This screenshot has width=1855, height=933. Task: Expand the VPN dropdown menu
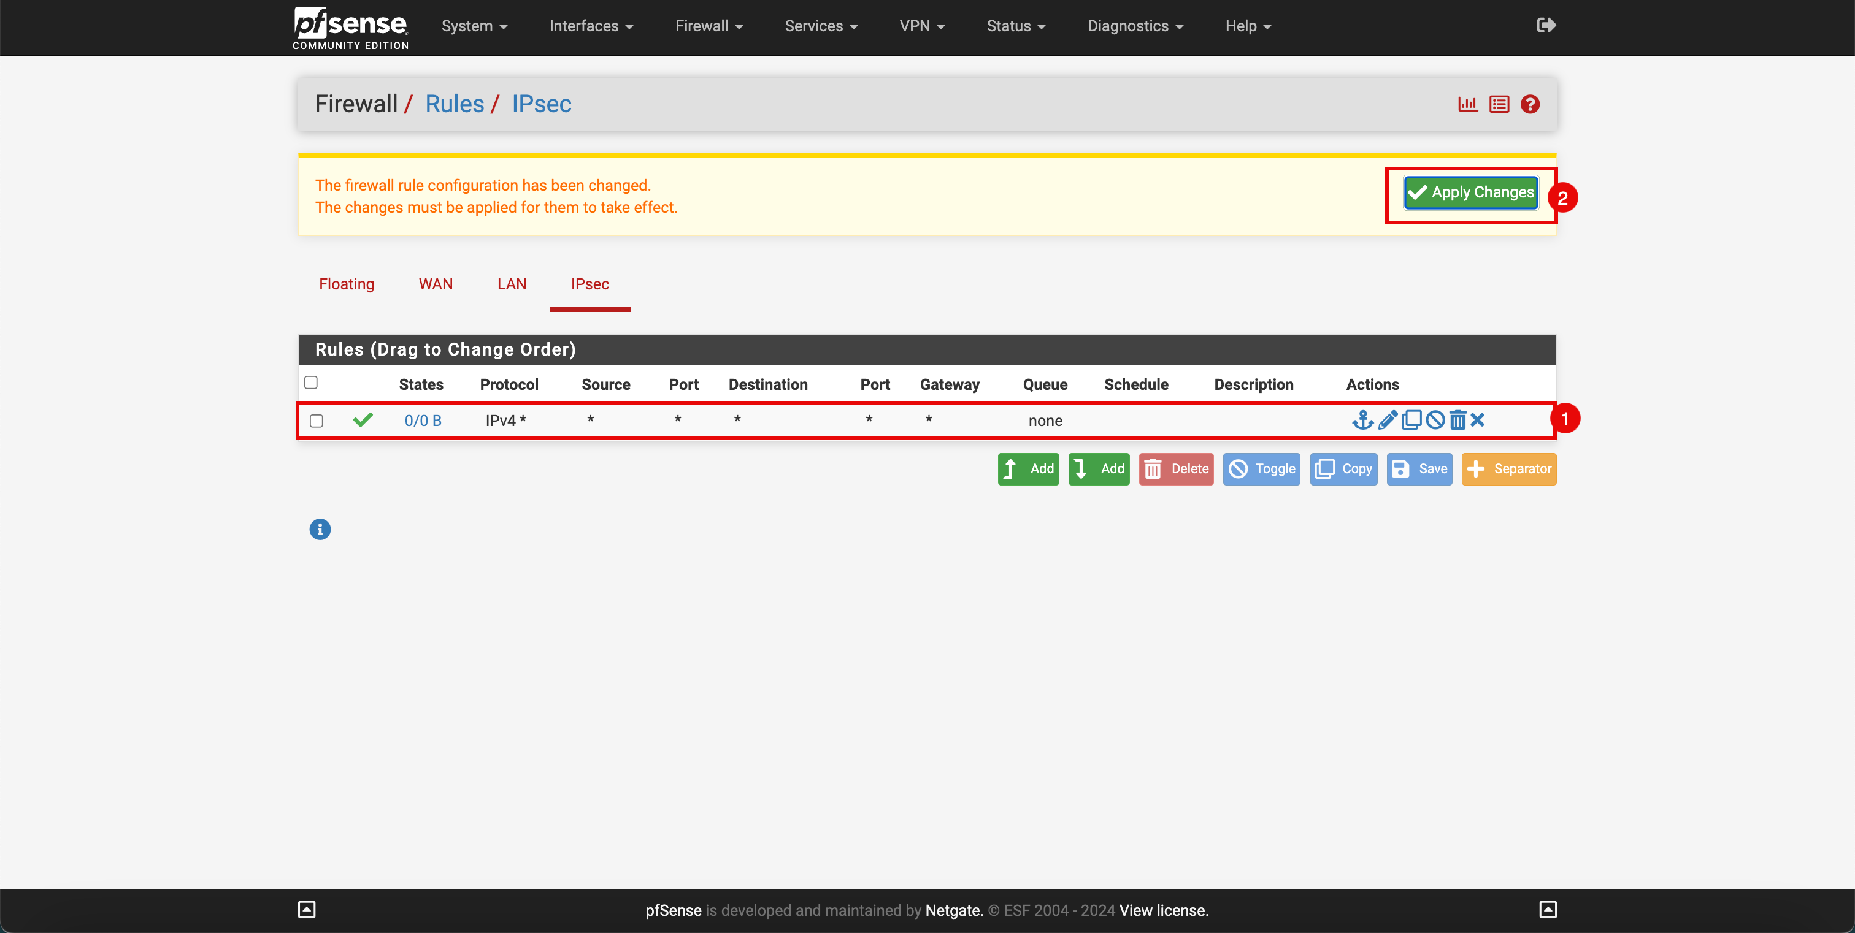click(923, 26)
